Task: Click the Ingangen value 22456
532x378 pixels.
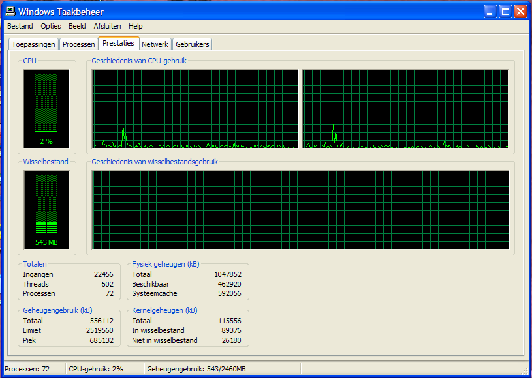Action: tap(104, 274)
